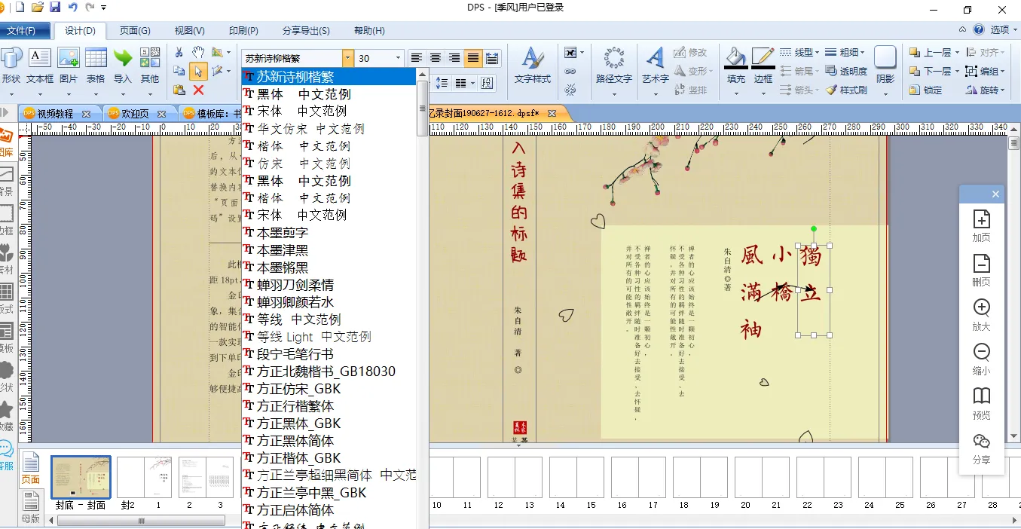1021x529 pixels.
Task: Switch to the 页面(G) ribbon tab
Action: coord(135,31)
